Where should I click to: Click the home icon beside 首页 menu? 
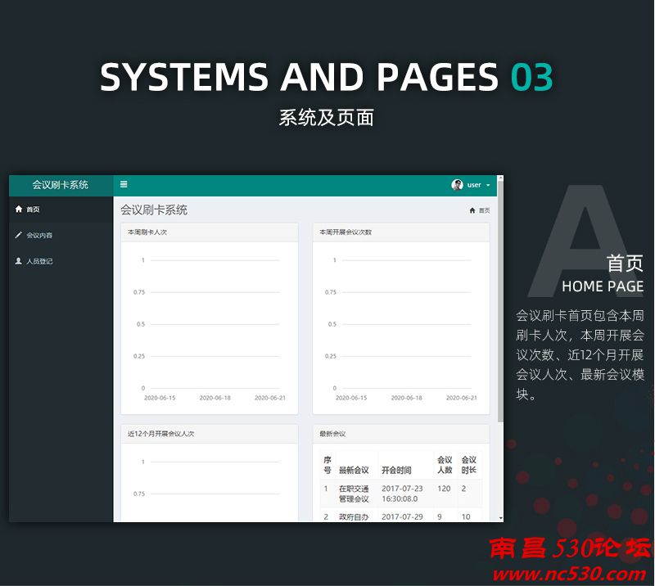click(19, 209)
